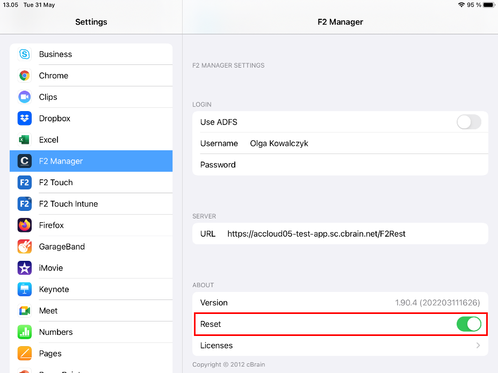
Task: Tap the Chrome icon in sidebar
Action: point(24,76)
